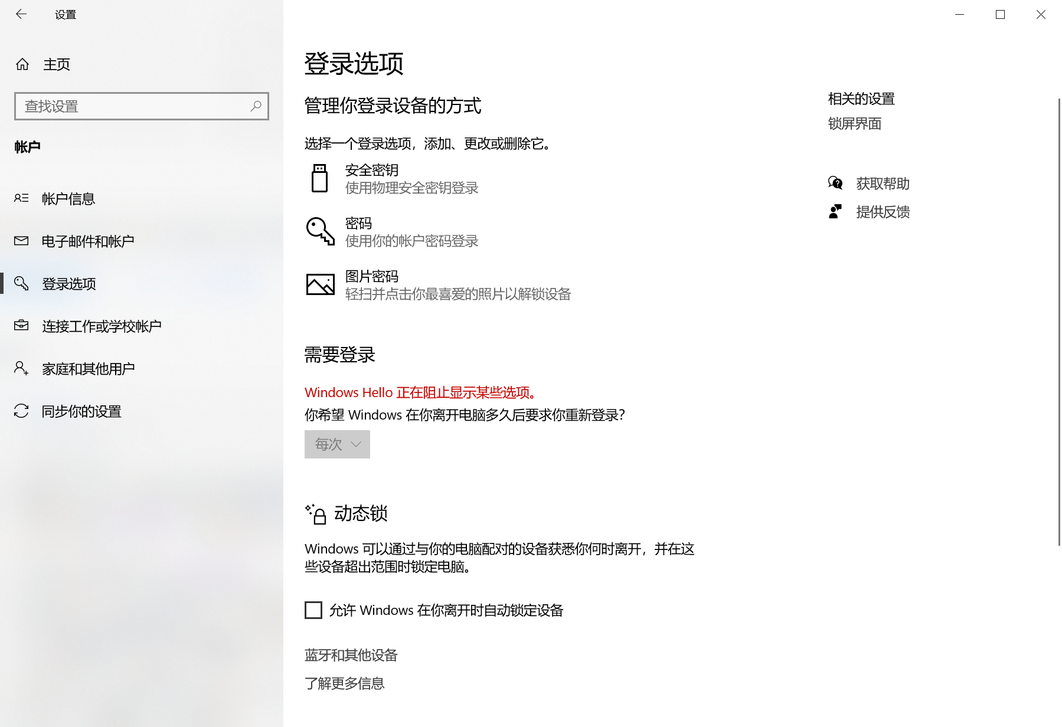1062x727 pixels.
Task: Open the 每次 sign-in requirement dropdown
Action: [336, 444]
